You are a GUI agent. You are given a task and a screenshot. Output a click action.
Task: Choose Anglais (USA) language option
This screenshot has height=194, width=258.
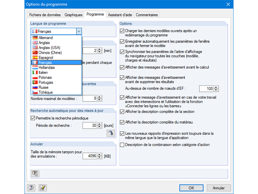(56, 48)
